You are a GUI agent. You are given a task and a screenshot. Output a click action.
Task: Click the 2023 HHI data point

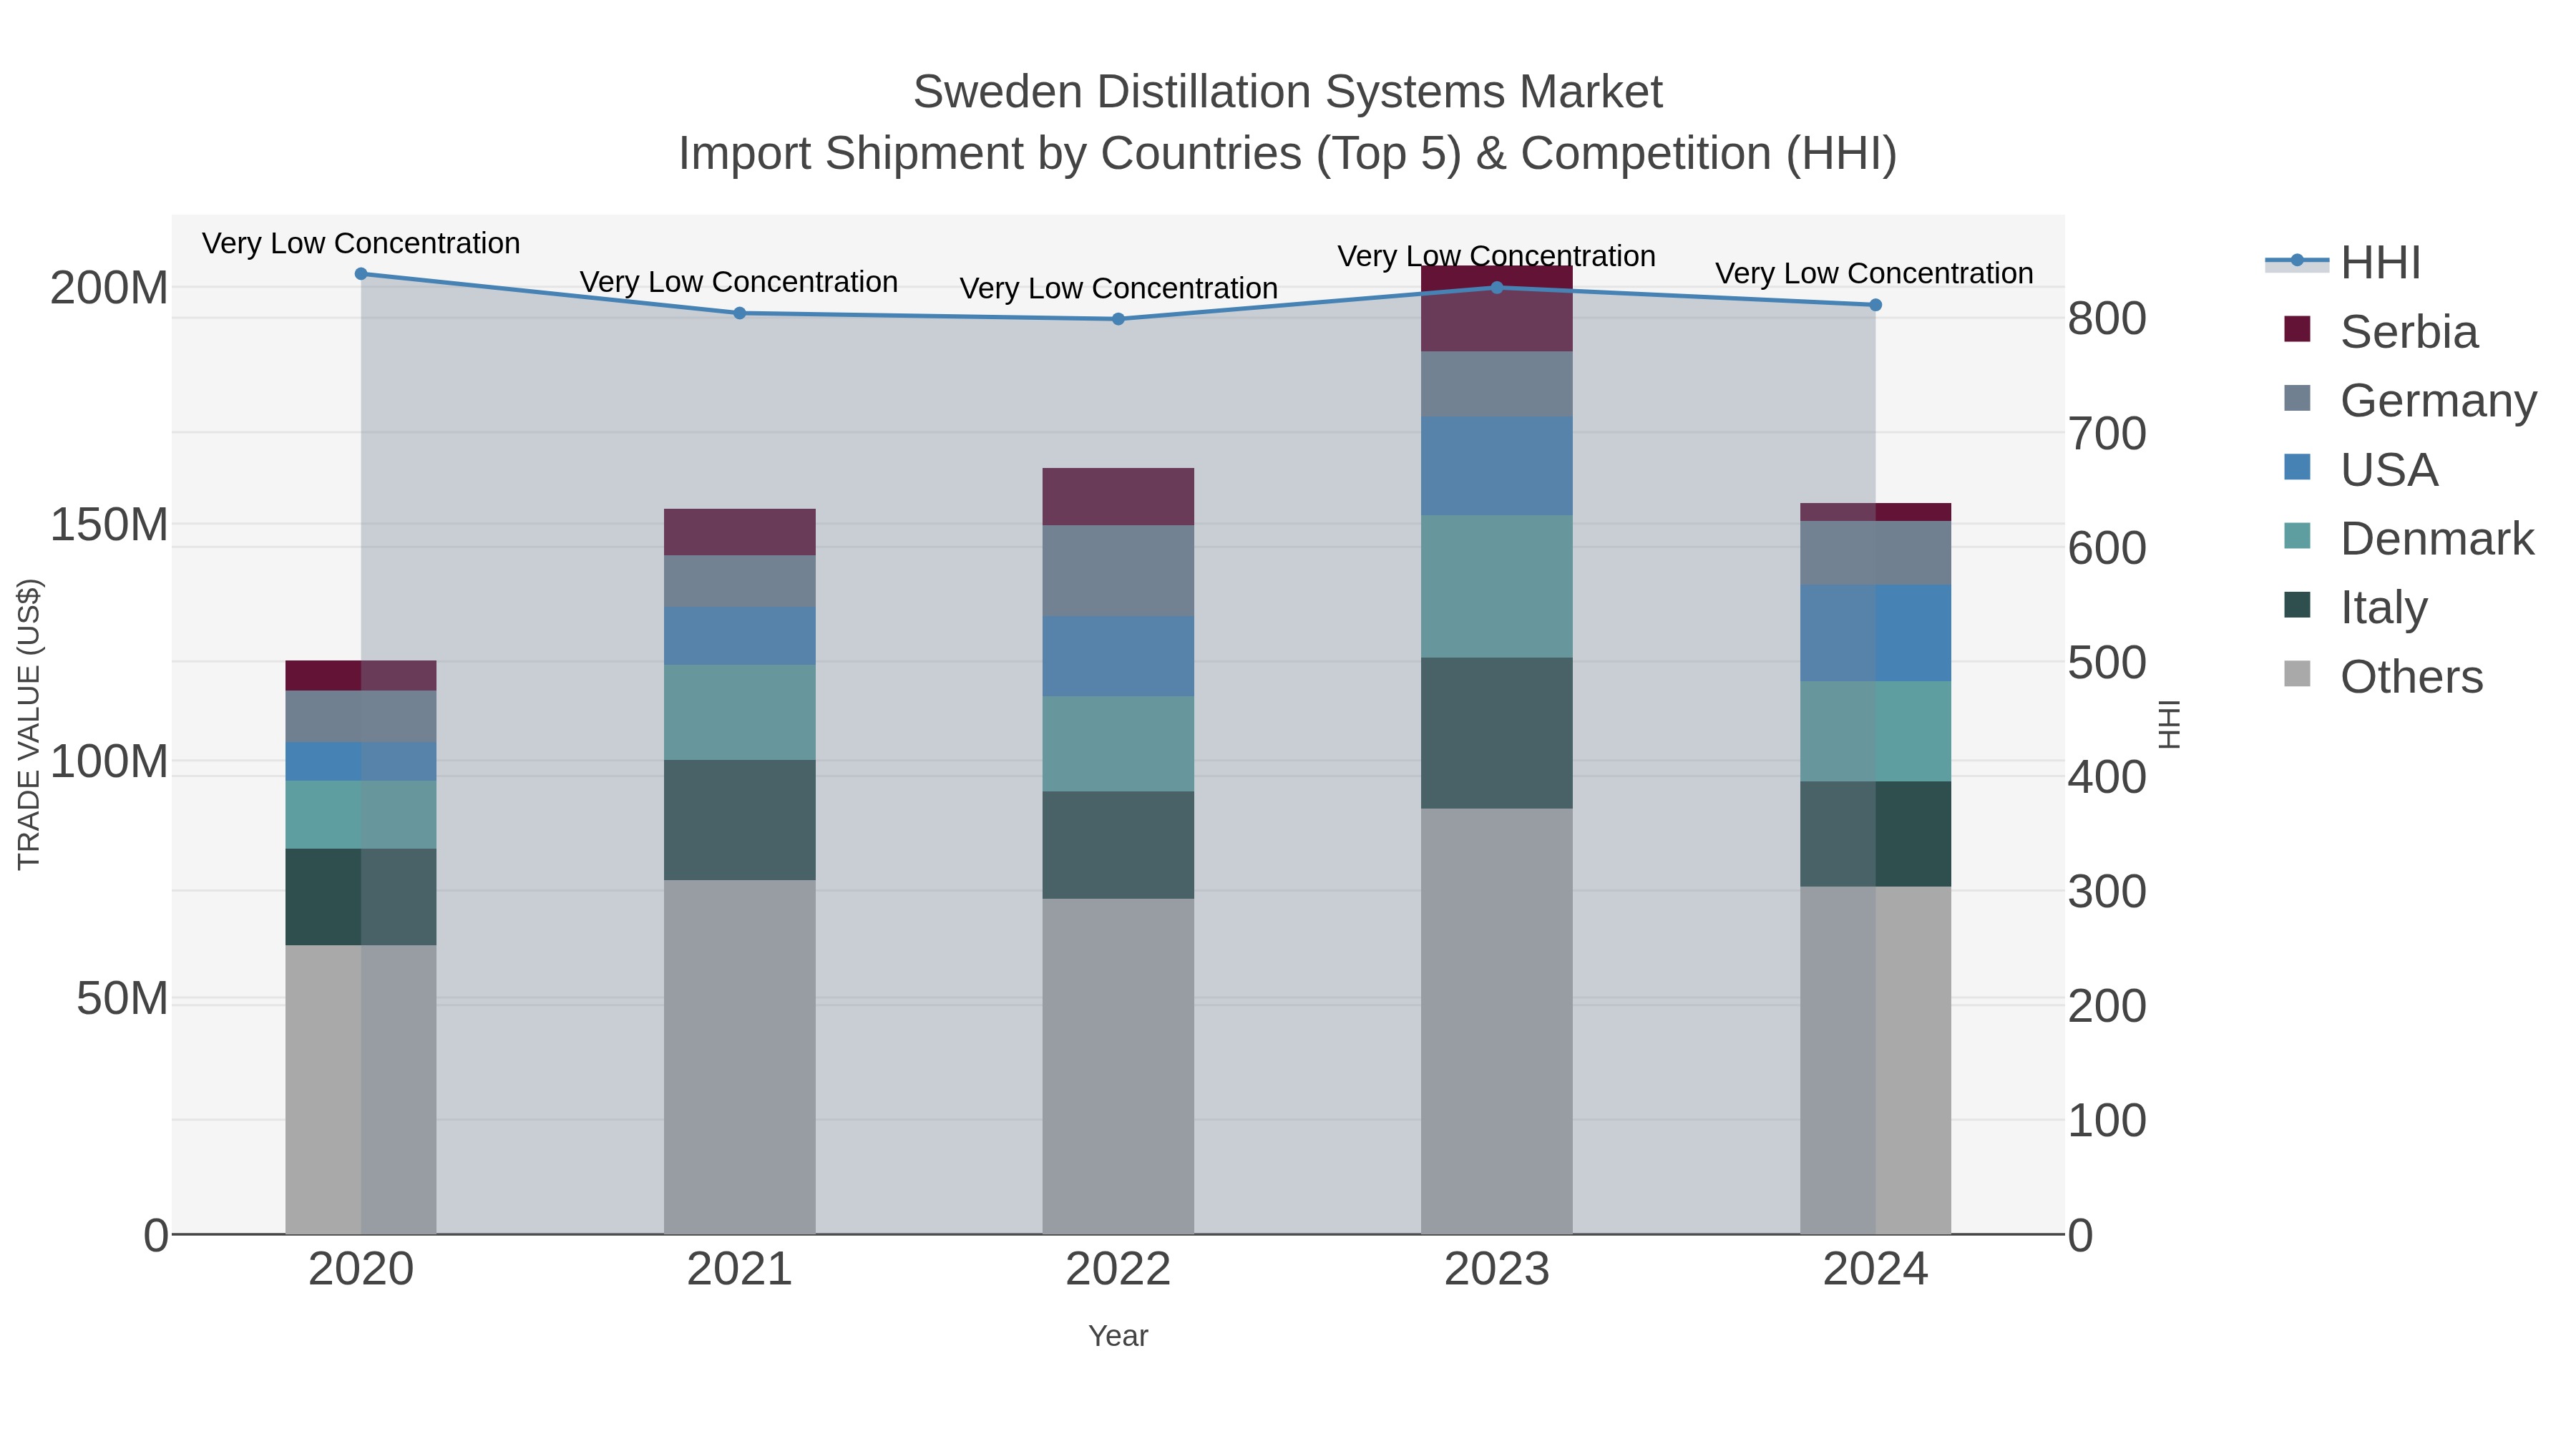click(x=1497, y=288)
